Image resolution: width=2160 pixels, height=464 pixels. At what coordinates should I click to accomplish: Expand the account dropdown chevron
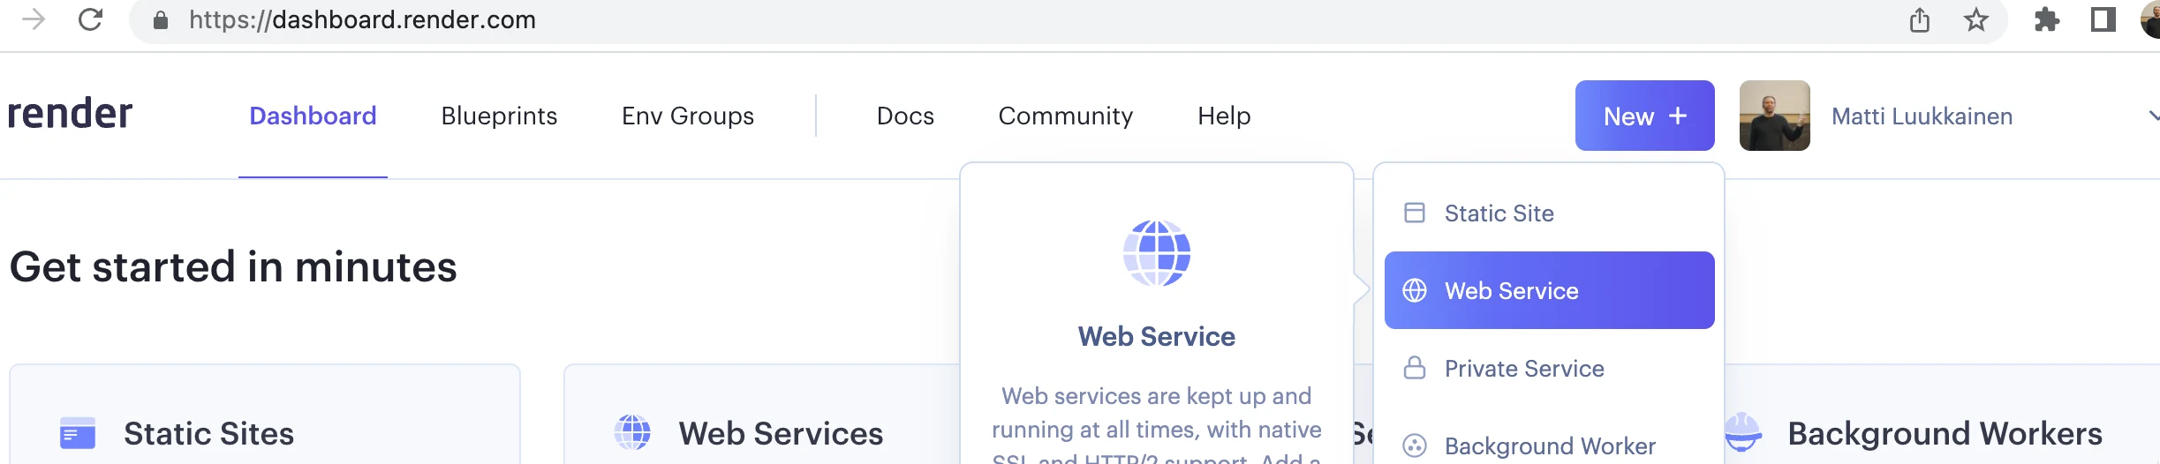(x=2153, y=116)
